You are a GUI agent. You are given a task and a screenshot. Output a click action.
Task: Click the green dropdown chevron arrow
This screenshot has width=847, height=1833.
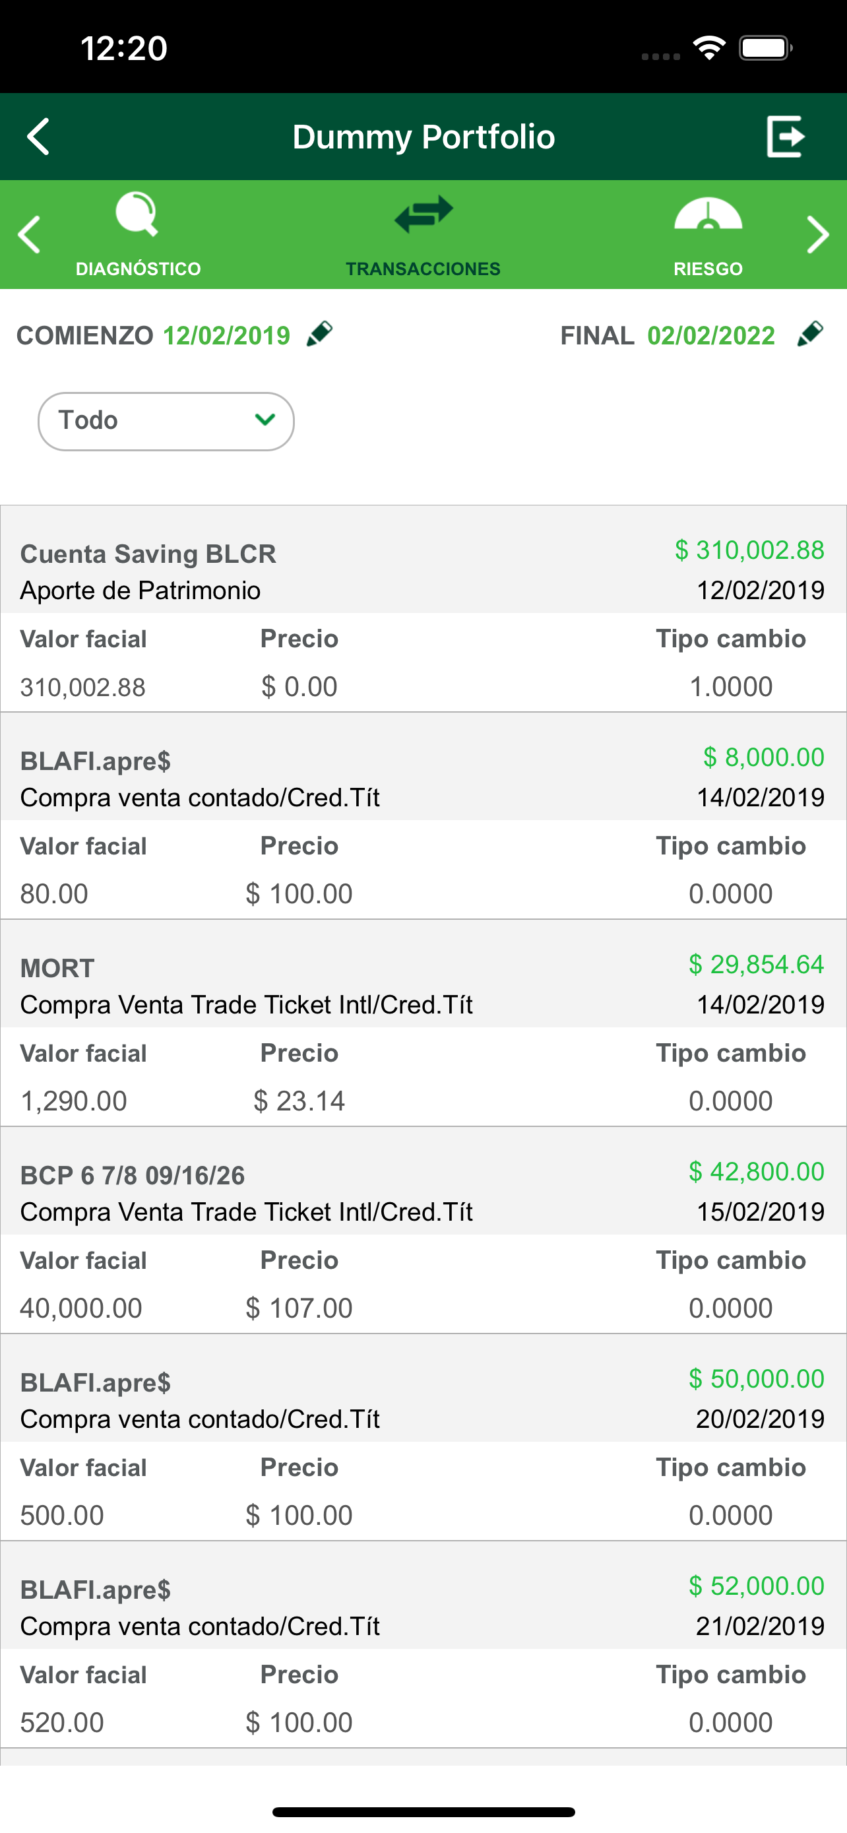coord(265,420)
